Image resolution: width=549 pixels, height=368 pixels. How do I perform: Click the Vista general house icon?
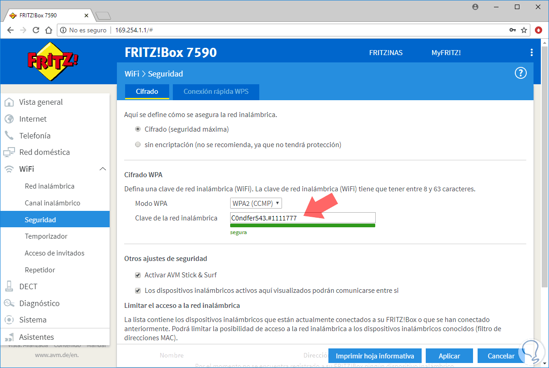(9, 102)
